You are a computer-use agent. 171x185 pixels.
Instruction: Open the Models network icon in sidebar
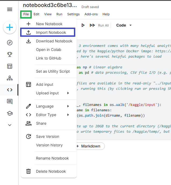point(10,78)
